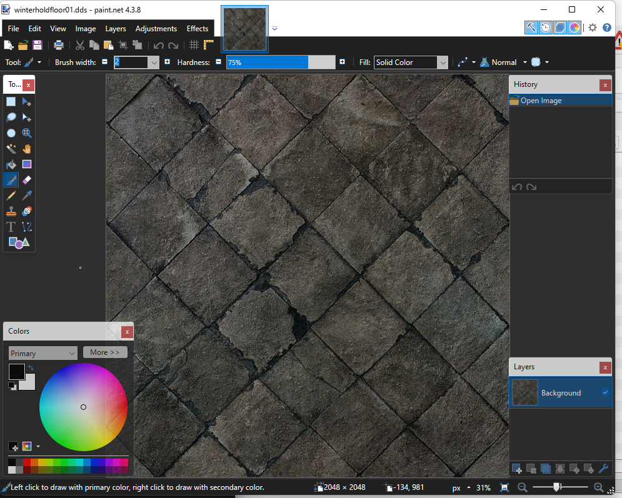The width and height of the screenshot is (622, 498).
Task: Click the Crop to Selection icon
Action: click(x=123, y=45)
